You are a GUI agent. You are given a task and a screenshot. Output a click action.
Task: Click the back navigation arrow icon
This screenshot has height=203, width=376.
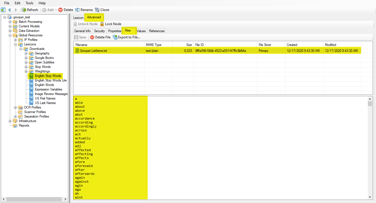tap(9, 10)
